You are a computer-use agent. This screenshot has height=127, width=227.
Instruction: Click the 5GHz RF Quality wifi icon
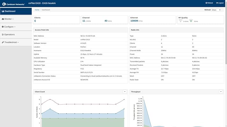pos(191,21)
